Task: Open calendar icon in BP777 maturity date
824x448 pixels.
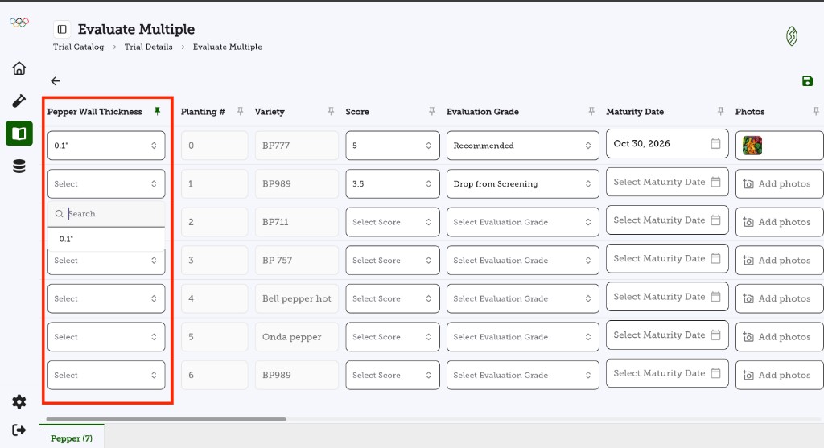Action: [715, 143]
